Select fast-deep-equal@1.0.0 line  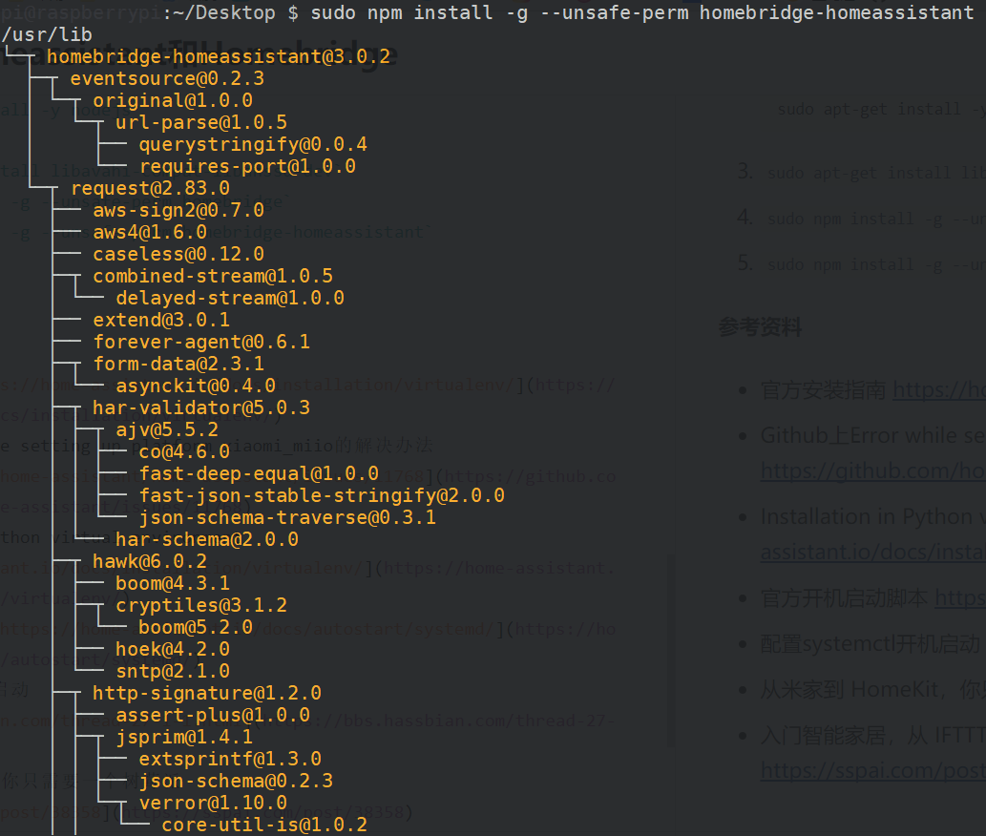259,473
